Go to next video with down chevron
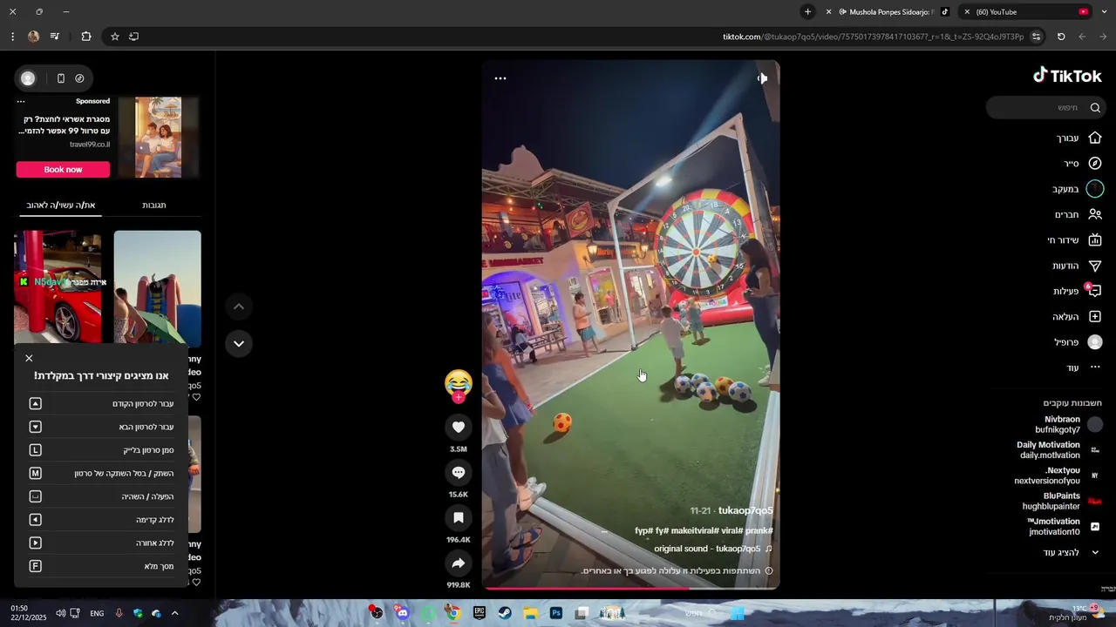 click(x=239, y=343)
